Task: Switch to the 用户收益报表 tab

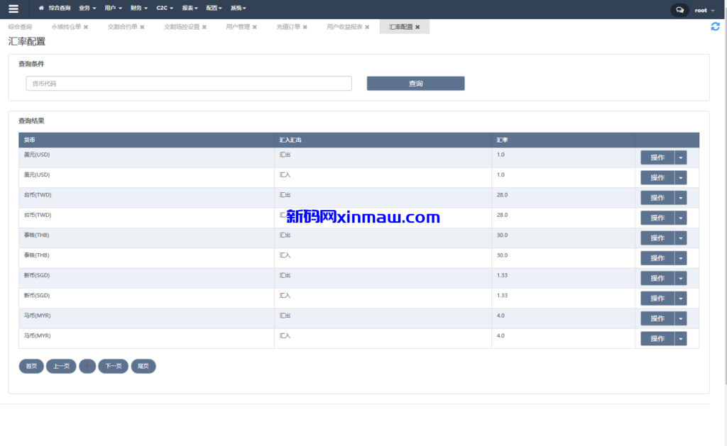Action: coord(347,26)
